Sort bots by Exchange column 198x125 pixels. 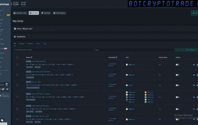point(113,57)
